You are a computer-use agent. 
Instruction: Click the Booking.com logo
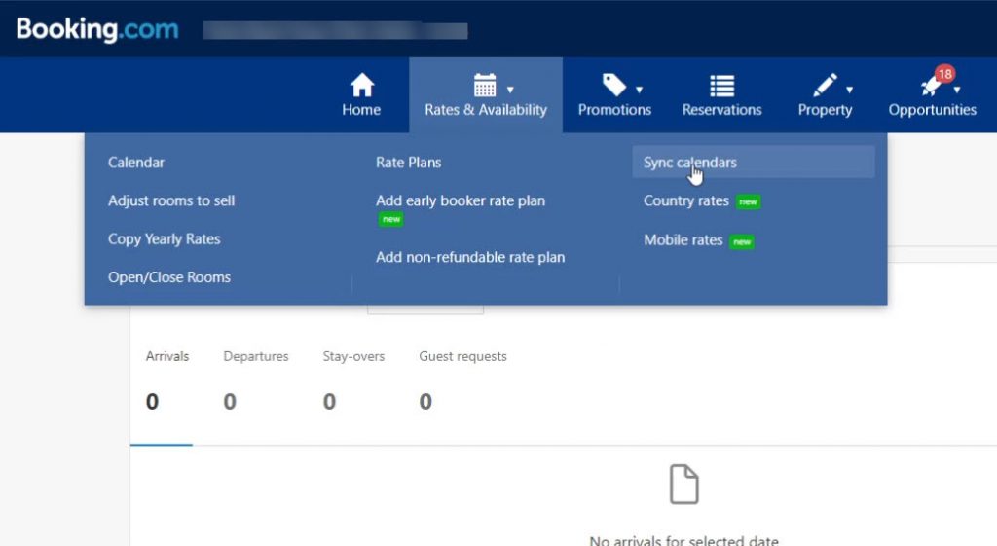coord(97,29)
